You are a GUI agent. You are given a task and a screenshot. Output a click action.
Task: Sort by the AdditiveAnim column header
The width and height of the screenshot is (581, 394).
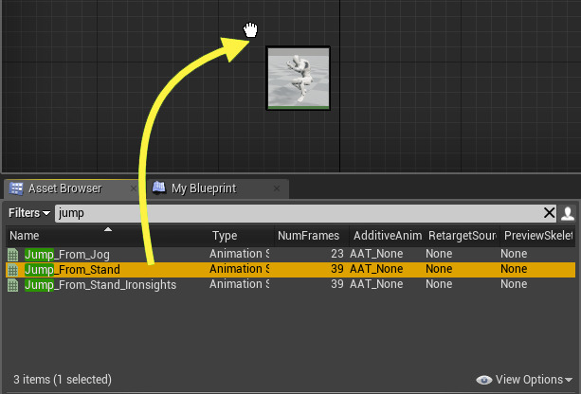(x=387, y=236)
